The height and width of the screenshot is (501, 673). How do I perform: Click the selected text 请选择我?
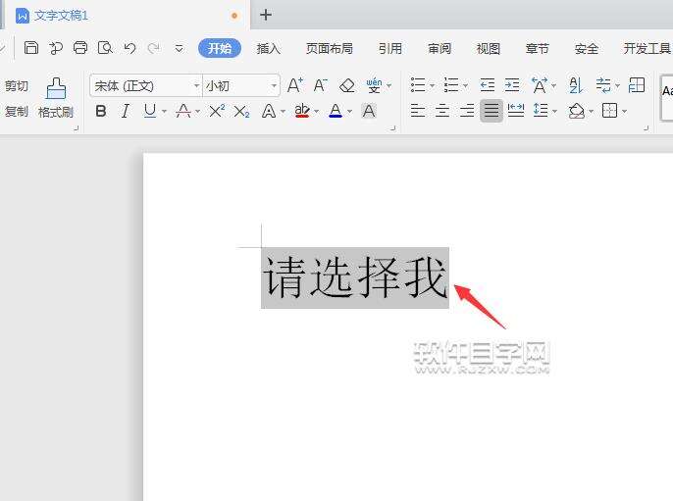tap(355, 277)
